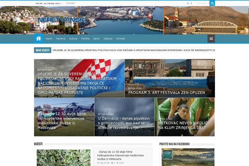Open U Dalmaciji pljuskovi s grmljavinom article
This screenshot has height=166, width=249.
click(x=124, y=117)
